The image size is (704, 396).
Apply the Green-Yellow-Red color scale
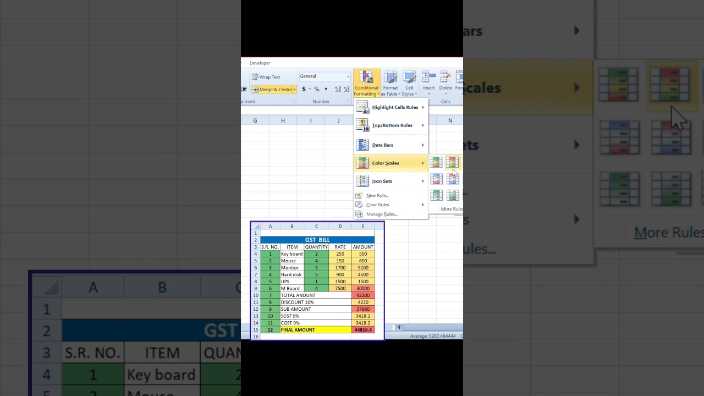click(x=436, y=162)
